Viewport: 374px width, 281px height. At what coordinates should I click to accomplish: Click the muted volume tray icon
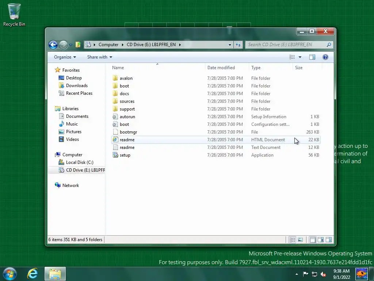[324, 274]
